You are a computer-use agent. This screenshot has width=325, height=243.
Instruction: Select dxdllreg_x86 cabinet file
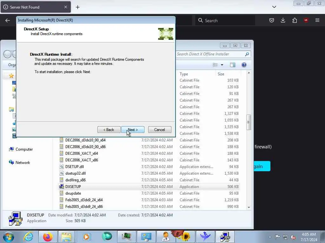tap(149, 180)
